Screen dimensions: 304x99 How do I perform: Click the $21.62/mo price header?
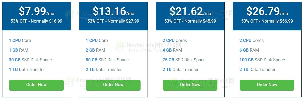pos(190,11)
